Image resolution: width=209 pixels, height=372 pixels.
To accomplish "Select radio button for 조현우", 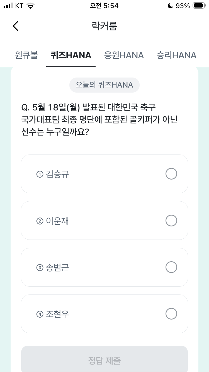I will point(171,314).
